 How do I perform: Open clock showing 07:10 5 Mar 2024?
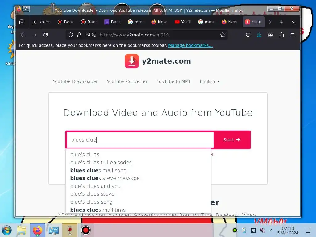pos(288,230)
